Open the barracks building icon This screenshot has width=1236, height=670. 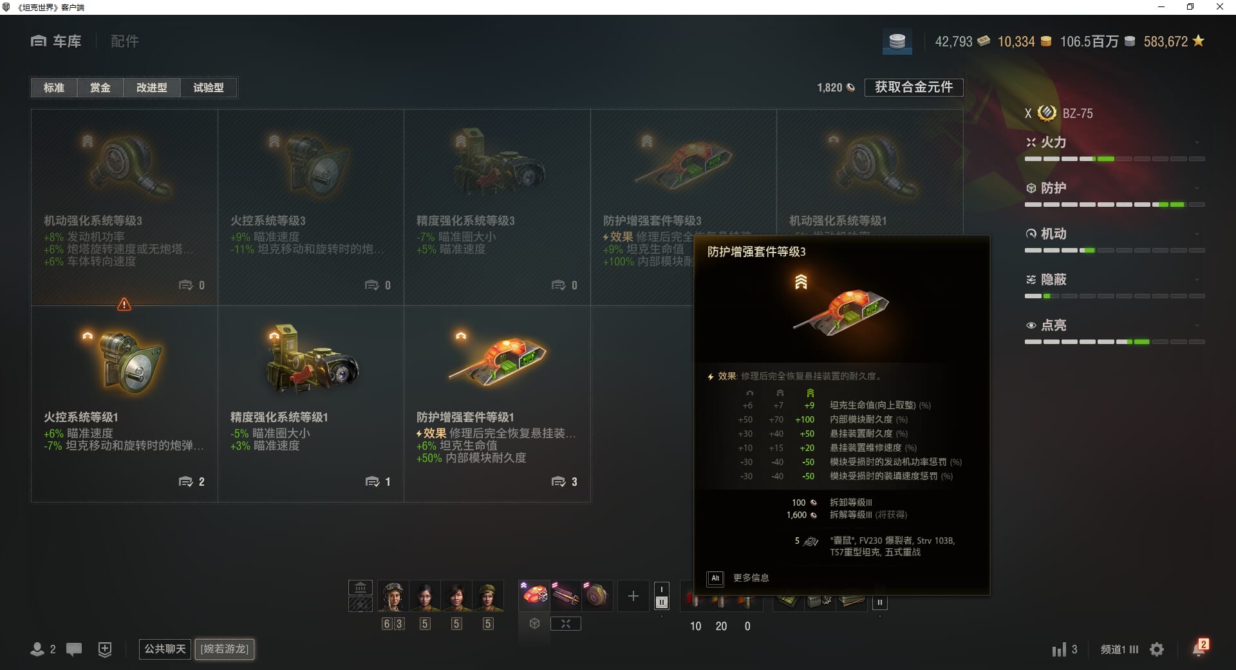(x=360, y=588)
